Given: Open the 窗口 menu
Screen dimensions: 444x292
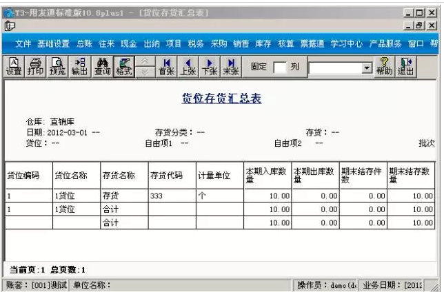Looking at the screenshot, I should click(x=416, y=43).
